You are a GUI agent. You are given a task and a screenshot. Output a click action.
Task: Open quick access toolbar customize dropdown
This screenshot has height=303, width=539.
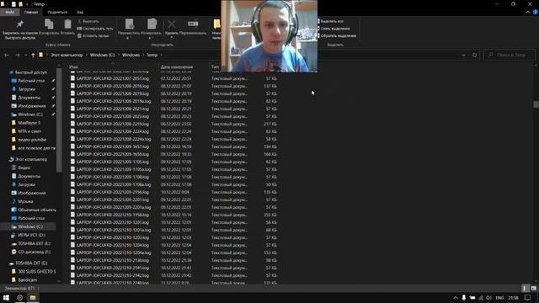[27, 4]
